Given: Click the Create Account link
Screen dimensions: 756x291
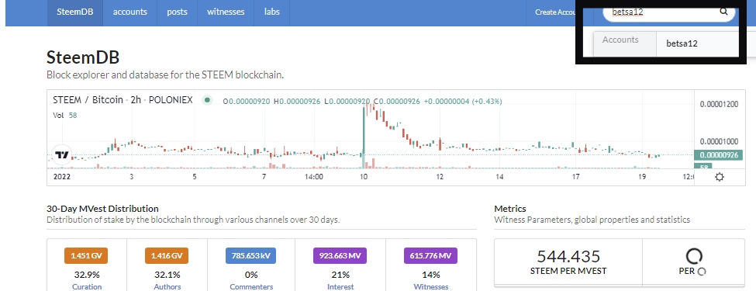Looking at the screenshot, I should 555,12.
